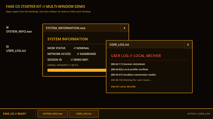Close the USER_LOG.txt window
Viewport: 213px width, 119px height.
tap(188, 45)
